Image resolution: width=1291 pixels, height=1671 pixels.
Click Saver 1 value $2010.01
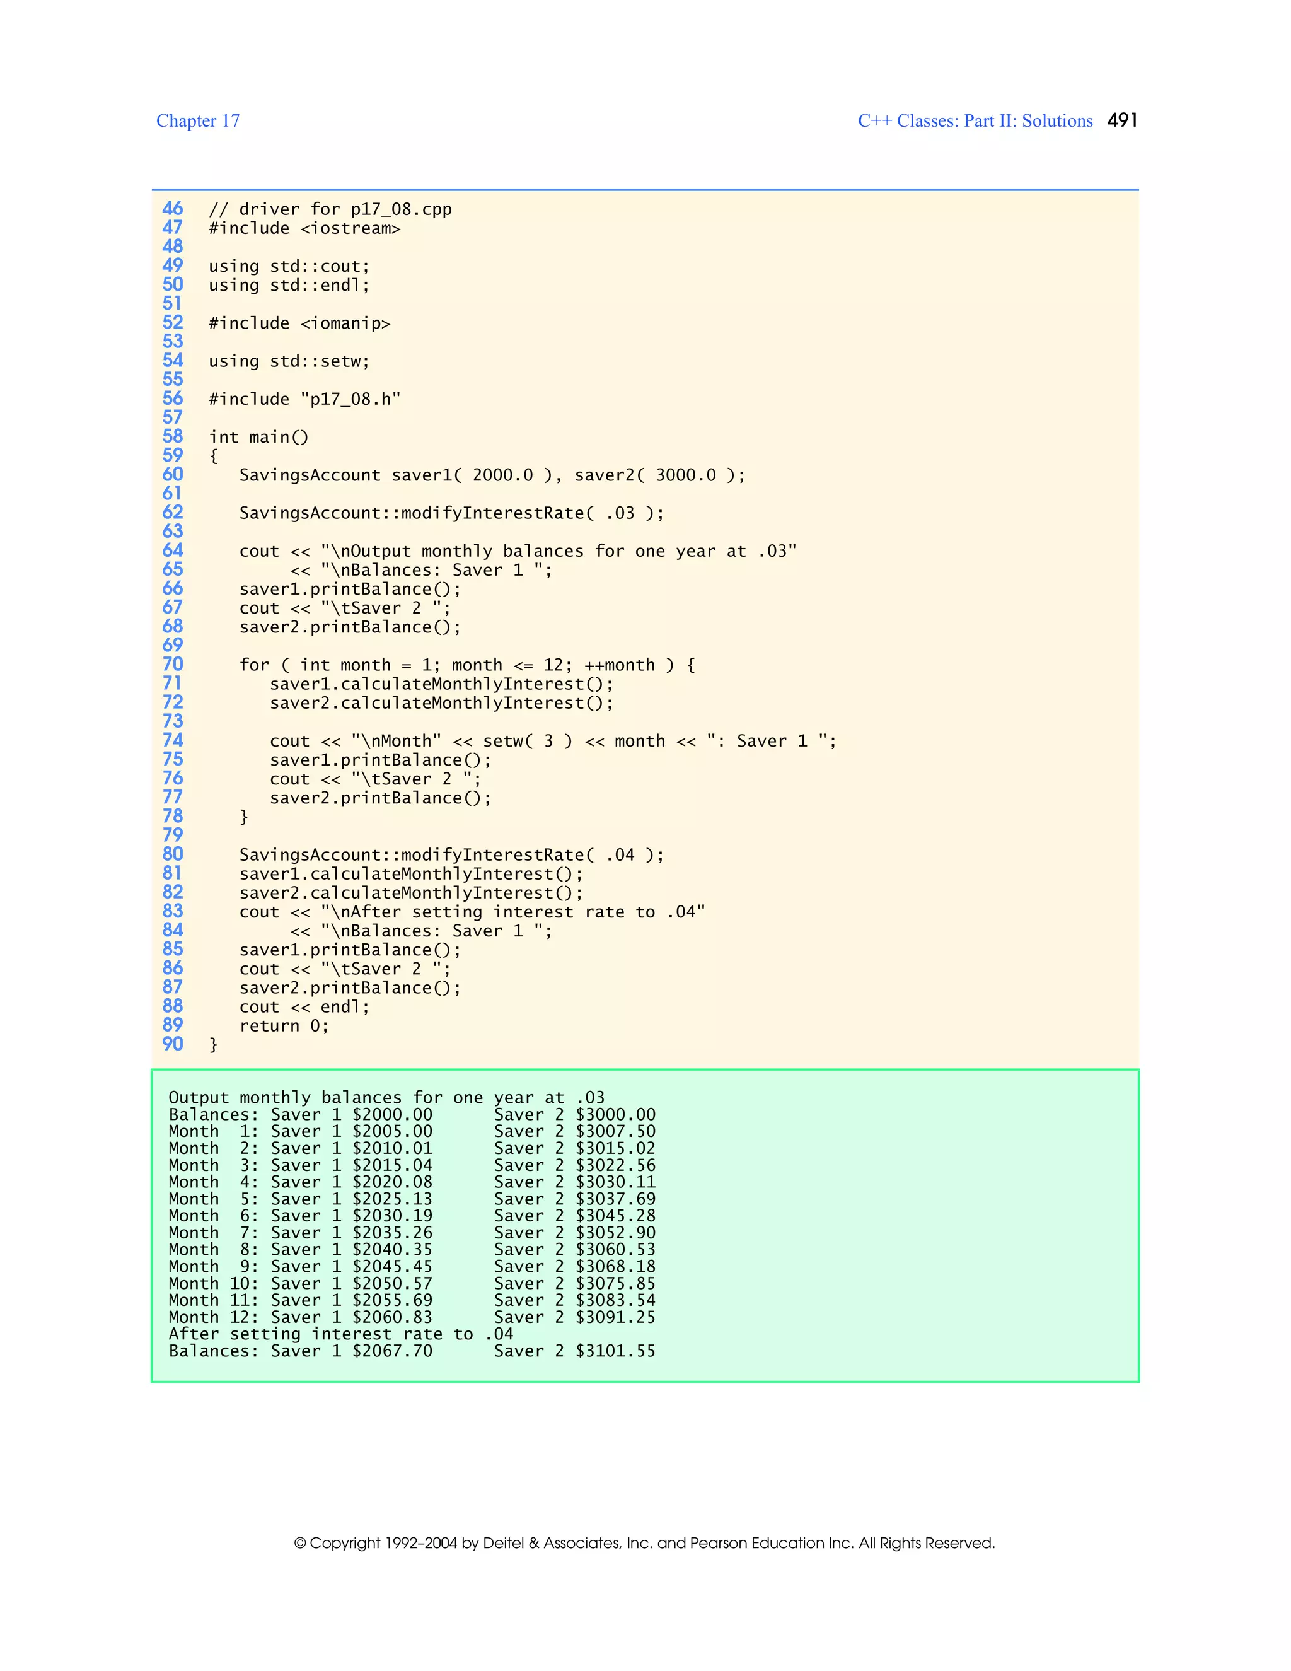(392, 1148)
